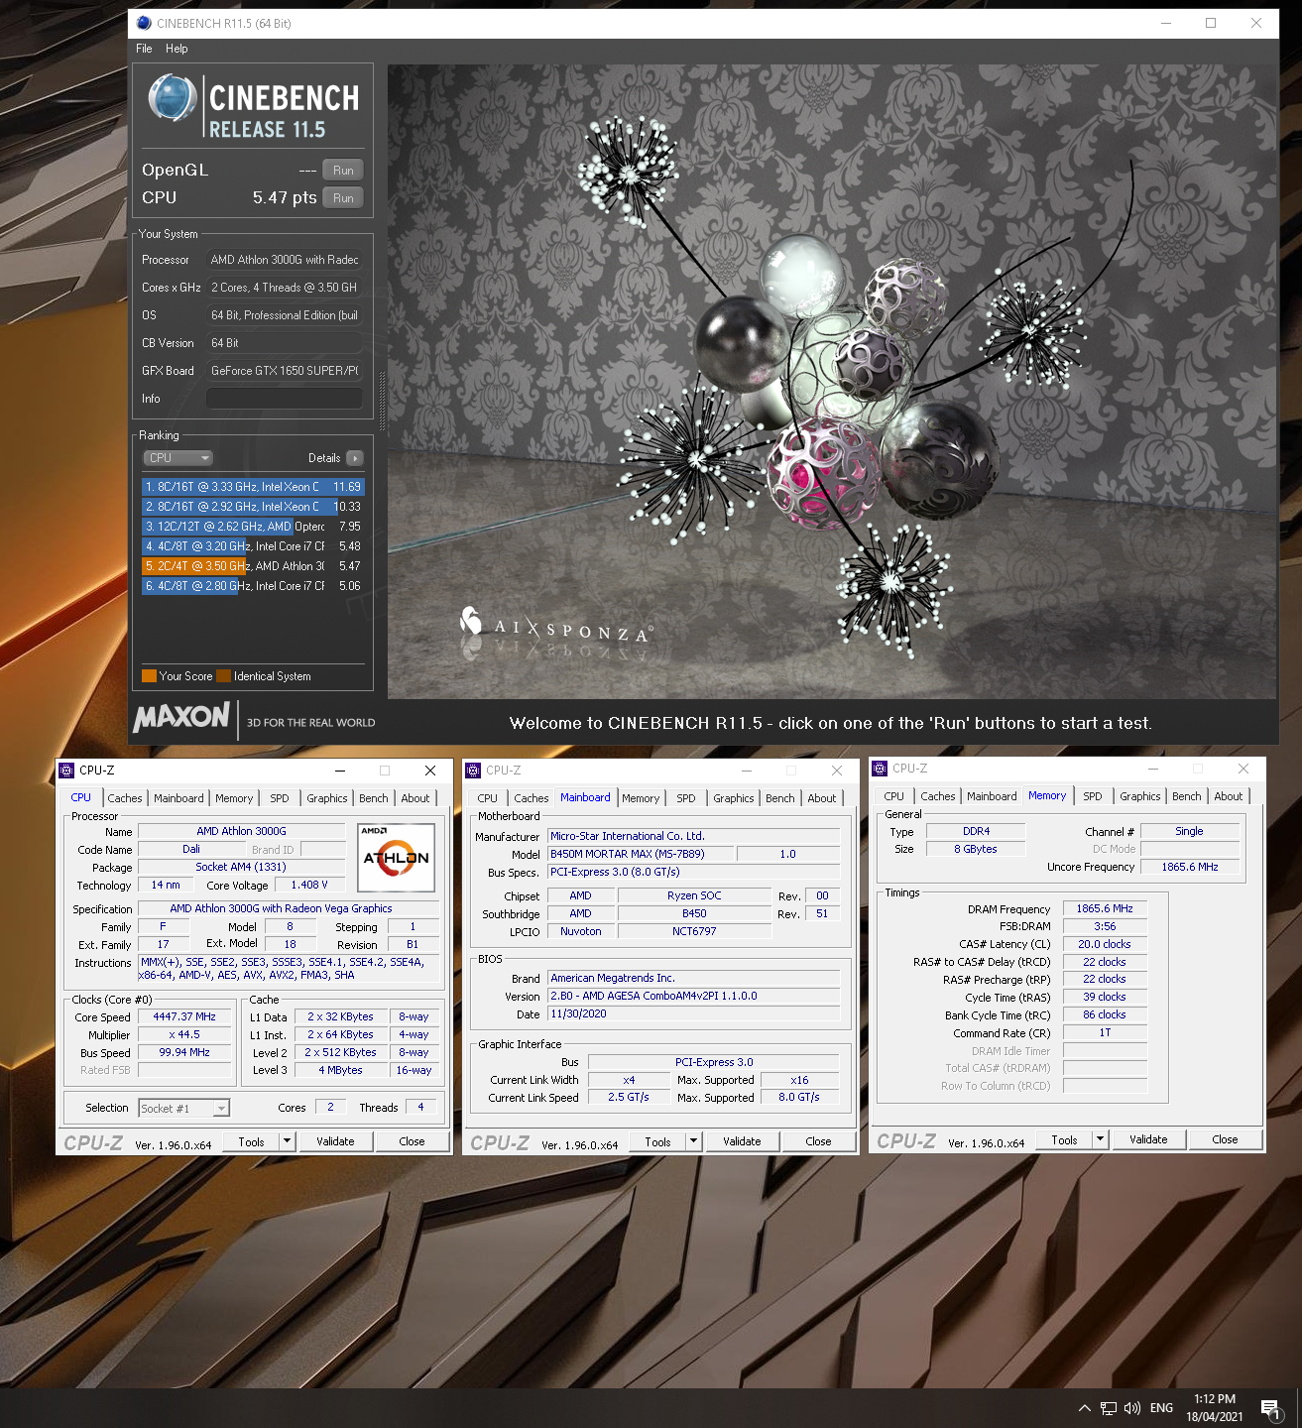Open the volume speaker tray icon
The image size is (1302, 1428).
pyautogui.click(x=1132, y=1408)
